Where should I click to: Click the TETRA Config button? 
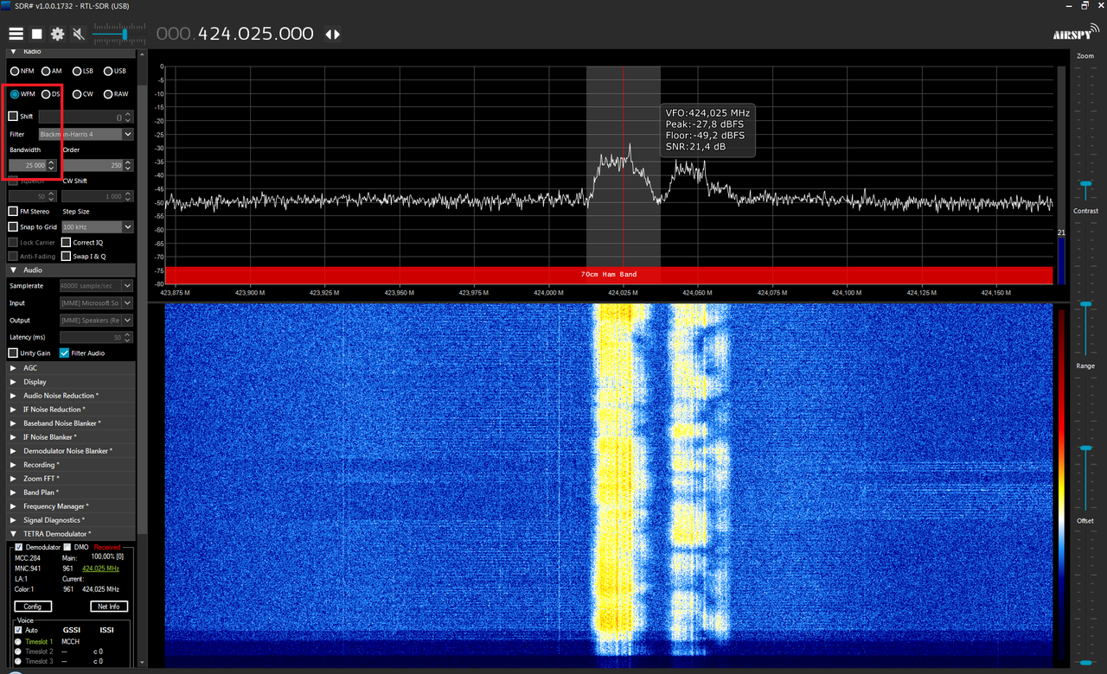click(32, 607)
